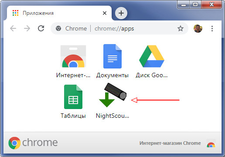Click the web store icon in the footer

coord(211,143)
